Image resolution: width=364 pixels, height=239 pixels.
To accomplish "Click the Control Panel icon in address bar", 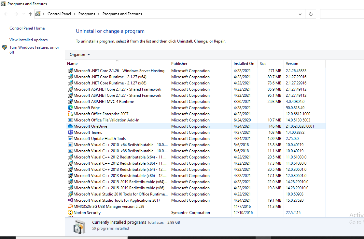I will (38, 14).
